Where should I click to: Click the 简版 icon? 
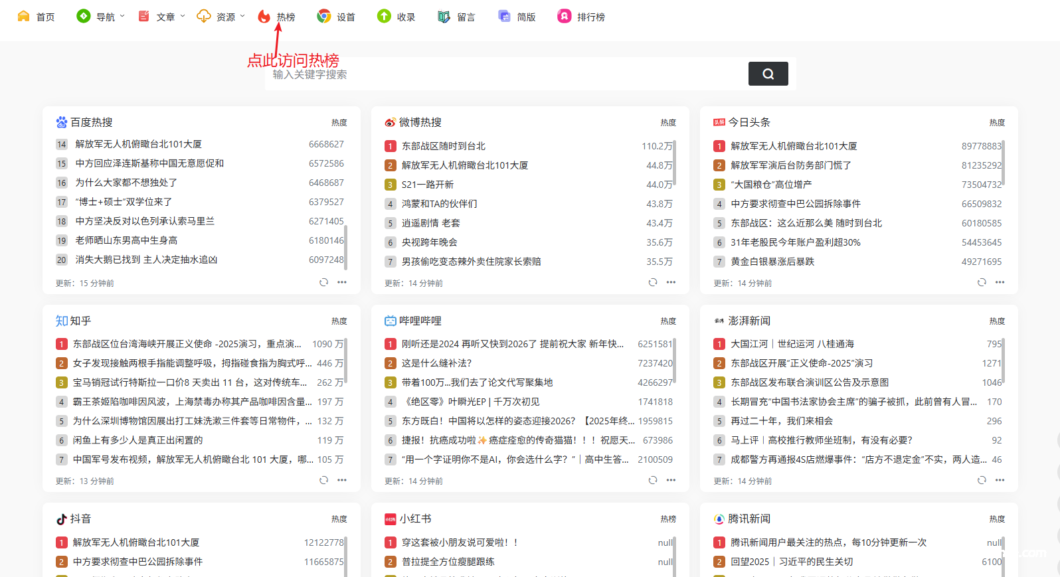coord(504,16)
